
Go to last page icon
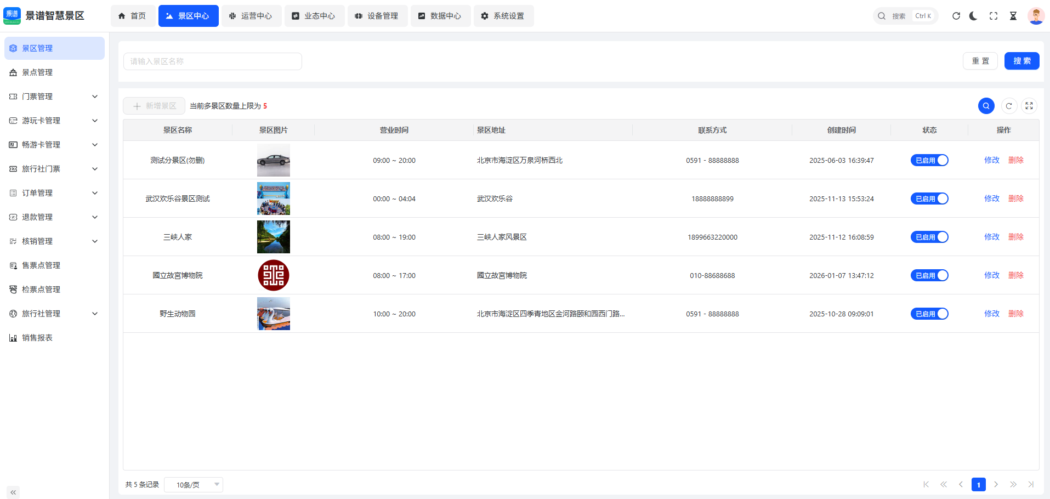pyautogui.click(x=1031, y=484)
